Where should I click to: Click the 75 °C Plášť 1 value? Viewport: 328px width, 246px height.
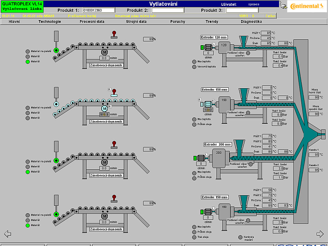267,136
